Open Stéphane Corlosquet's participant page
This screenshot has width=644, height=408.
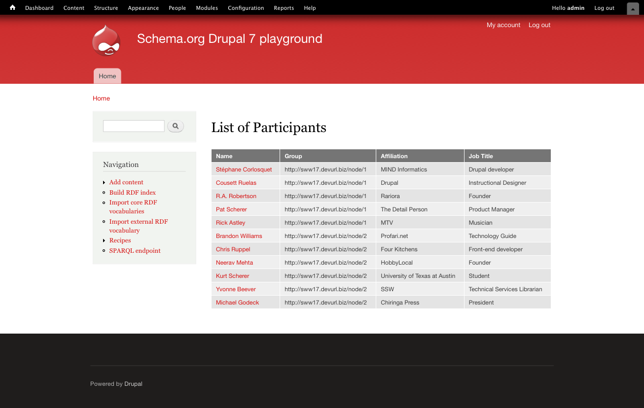click(x=244, y=170)
